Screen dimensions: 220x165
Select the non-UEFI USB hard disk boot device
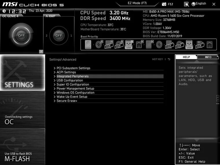[170, 45]
